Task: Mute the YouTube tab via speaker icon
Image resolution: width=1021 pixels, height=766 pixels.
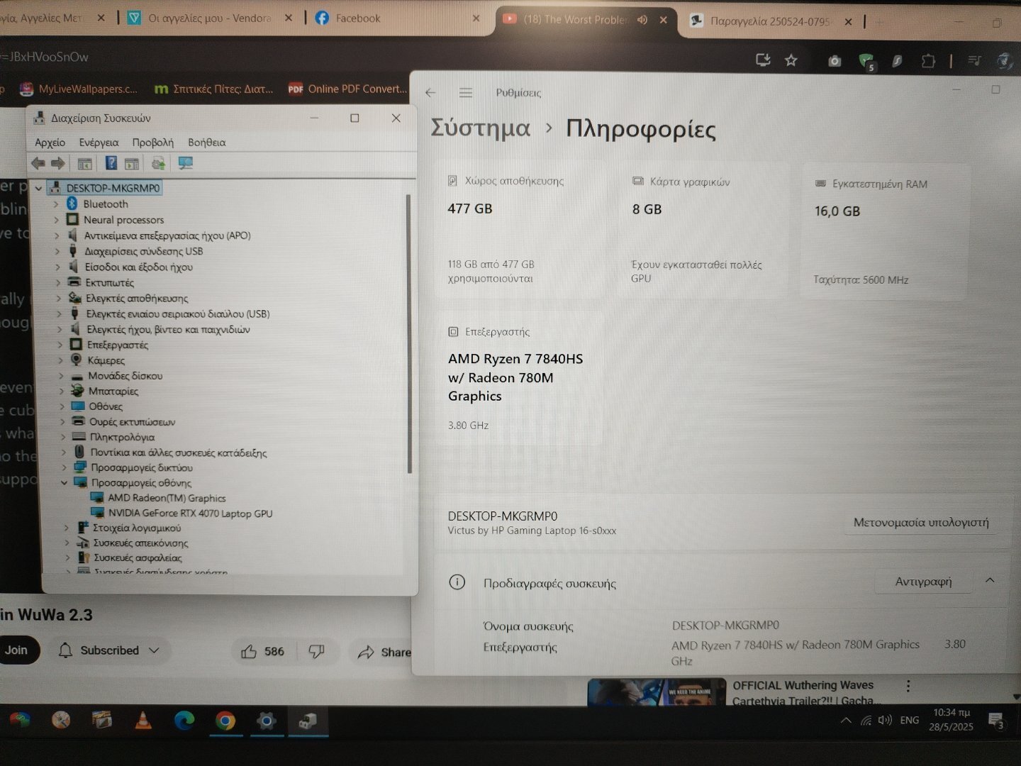Action: click(642, 20)
